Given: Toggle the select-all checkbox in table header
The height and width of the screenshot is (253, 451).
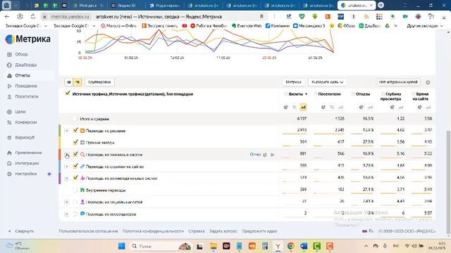Looking at the screenshot, I should [68, 93].
